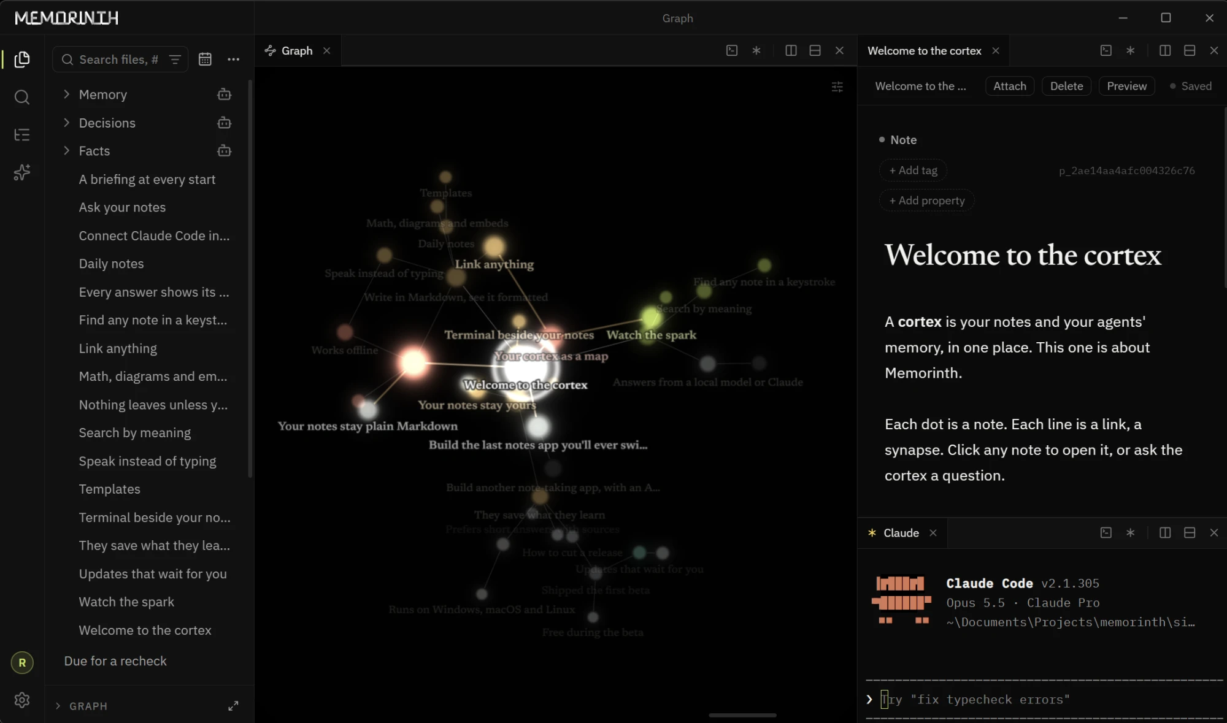The height and width of the screenshot is (723, 1227).
Task: Click the Delete button
Action: click(x=1067, y=86)
